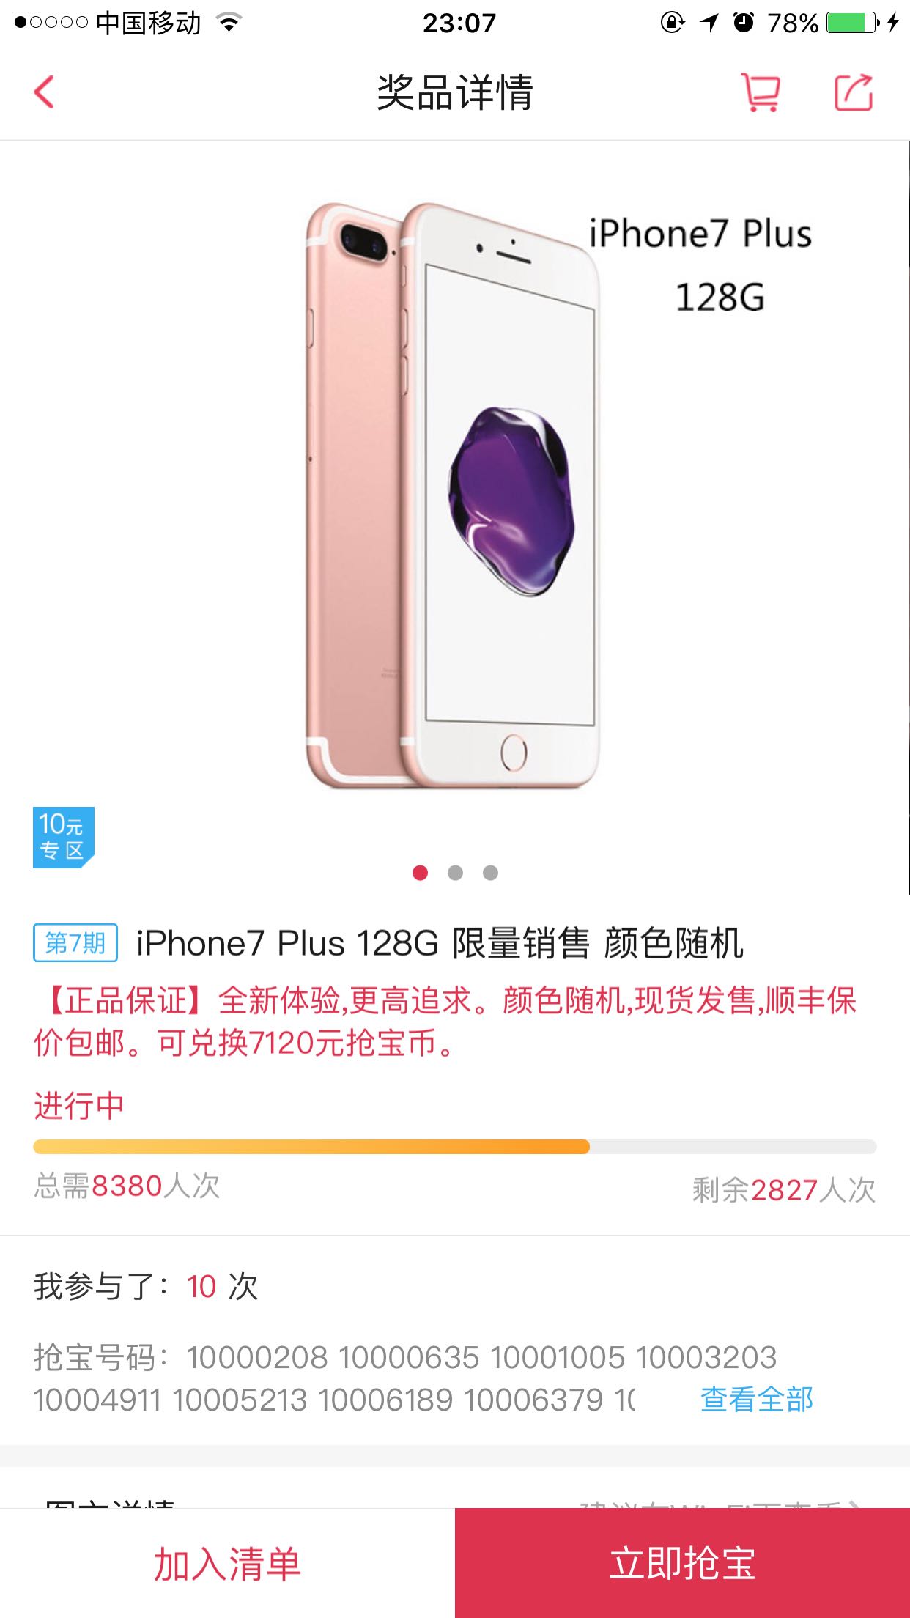Select the third carousel page dot
The width and height of the screenshot is (910, 1618).
click(x=490, y=873)
